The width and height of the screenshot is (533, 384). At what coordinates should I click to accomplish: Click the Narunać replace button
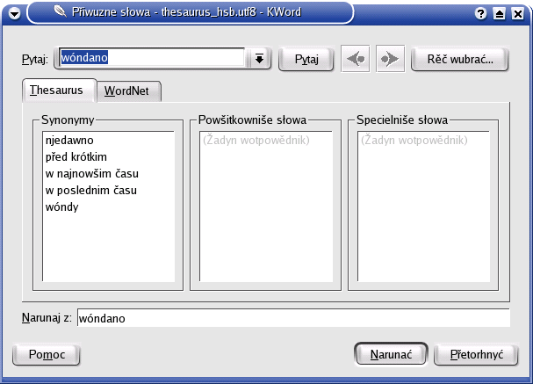(391, 353)
